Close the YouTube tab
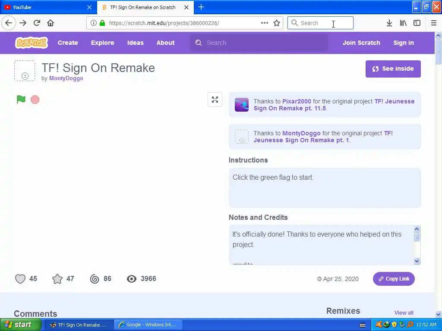This screenshot has width=442, height=331. pos(89,7)
